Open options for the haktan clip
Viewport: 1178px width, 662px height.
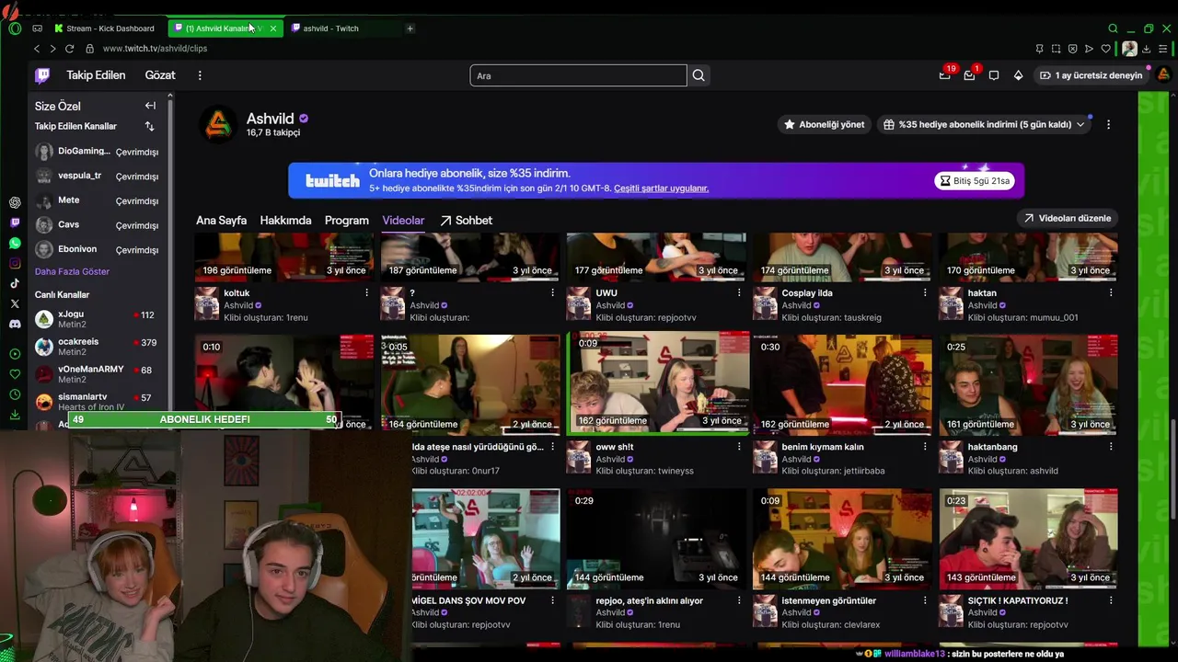(x=1111, y=292)
